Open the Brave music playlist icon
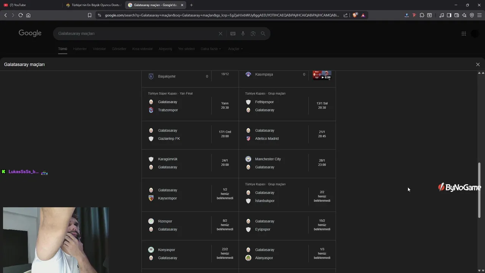The height and width of the screenshot is (273, 485). [441, 15]
